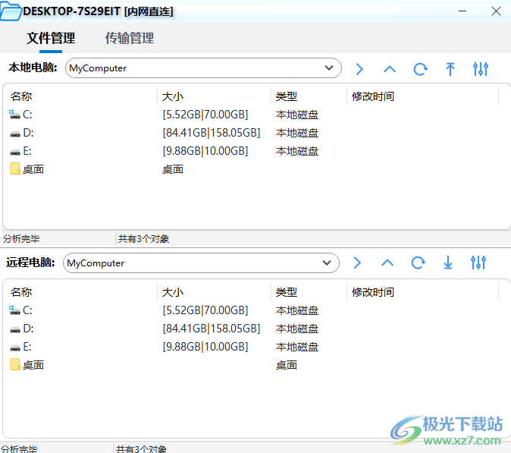Viewport: 511px width, 453px height.
Task: Switch to the 文件管理 tab
Action: tap(51, 38)
